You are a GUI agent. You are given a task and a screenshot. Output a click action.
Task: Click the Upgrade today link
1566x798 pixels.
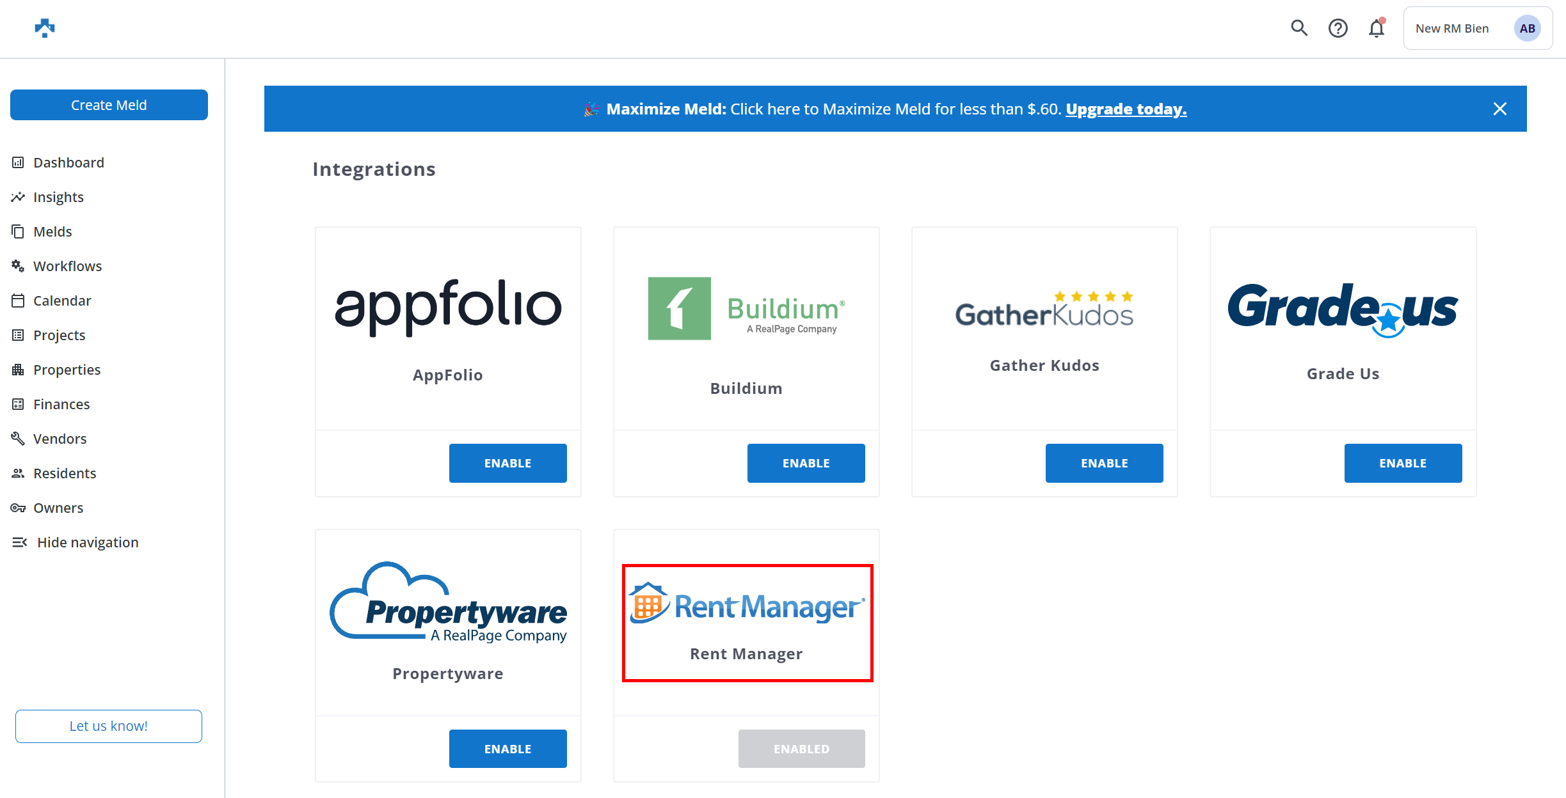click(x=1126, y=109)
